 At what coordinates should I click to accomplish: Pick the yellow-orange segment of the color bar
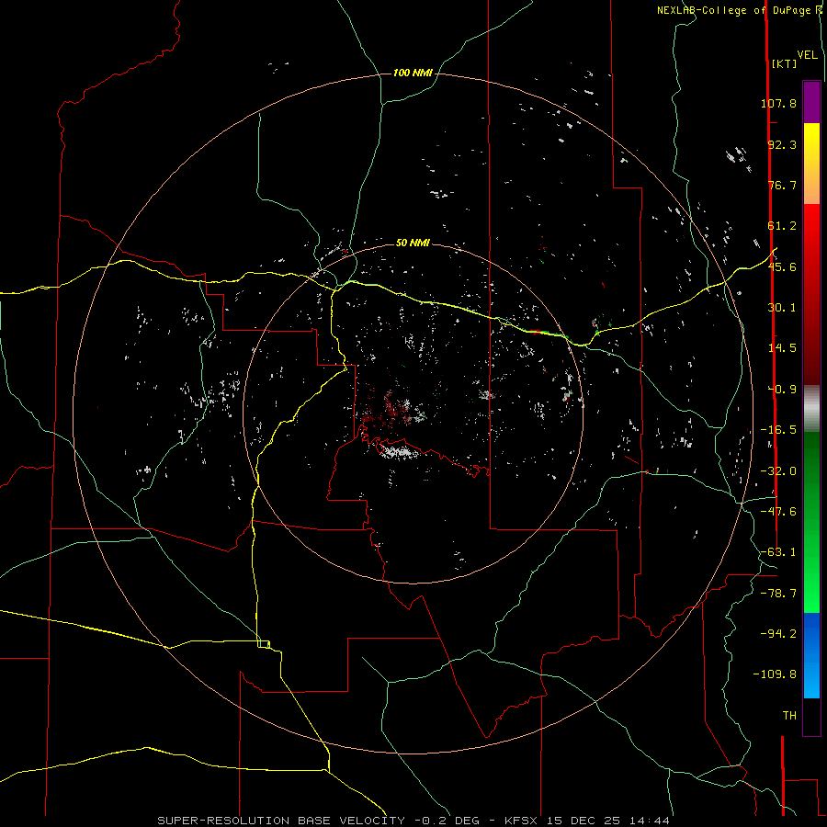pyautogui.click(x=811, y=164)
